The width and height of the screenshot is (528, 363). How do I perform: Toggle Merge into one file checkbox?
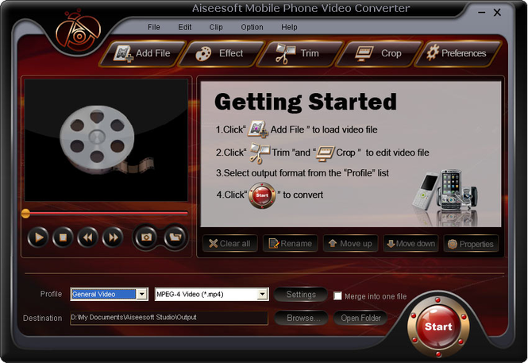[337, 296]
